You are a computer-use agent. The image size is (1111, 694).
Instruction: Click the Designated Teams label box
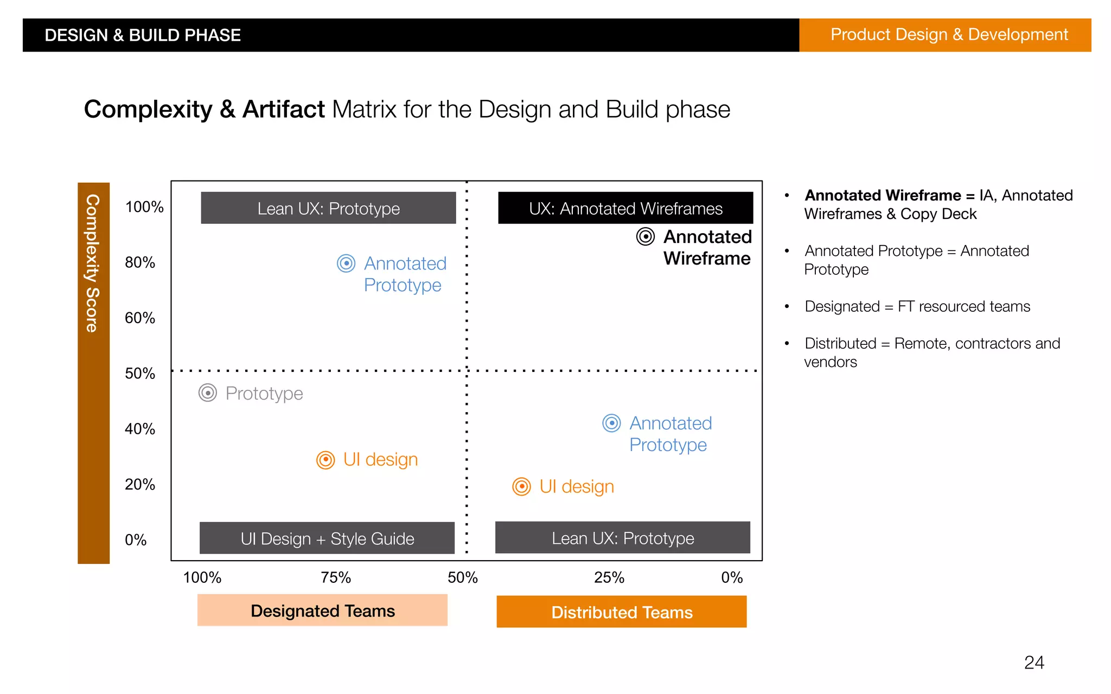tap(322, 611)
